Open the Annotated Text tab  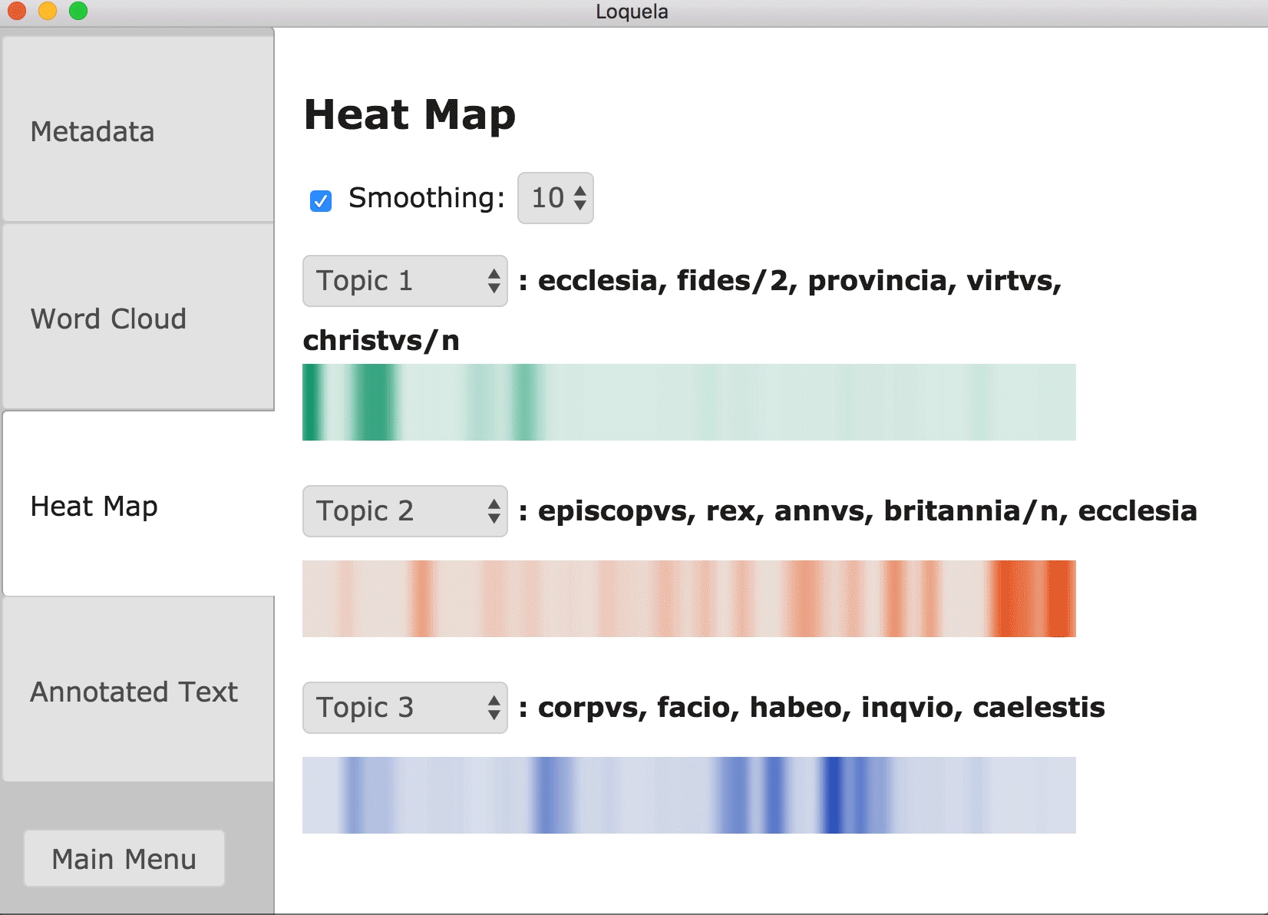point(138,691)
